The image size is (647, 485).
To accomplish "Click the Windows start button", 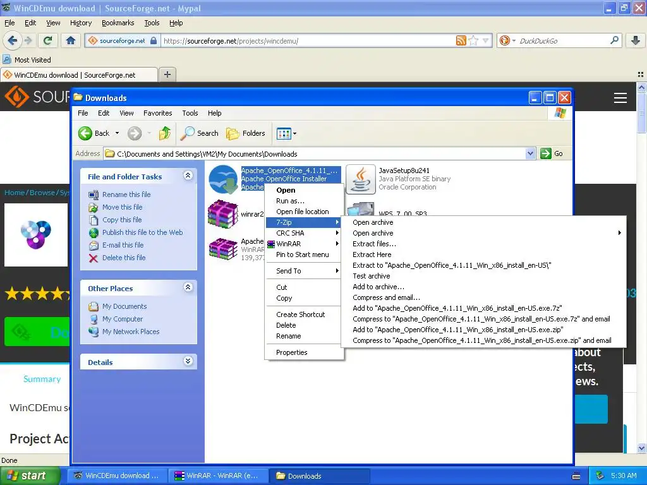I will point(30,476).
